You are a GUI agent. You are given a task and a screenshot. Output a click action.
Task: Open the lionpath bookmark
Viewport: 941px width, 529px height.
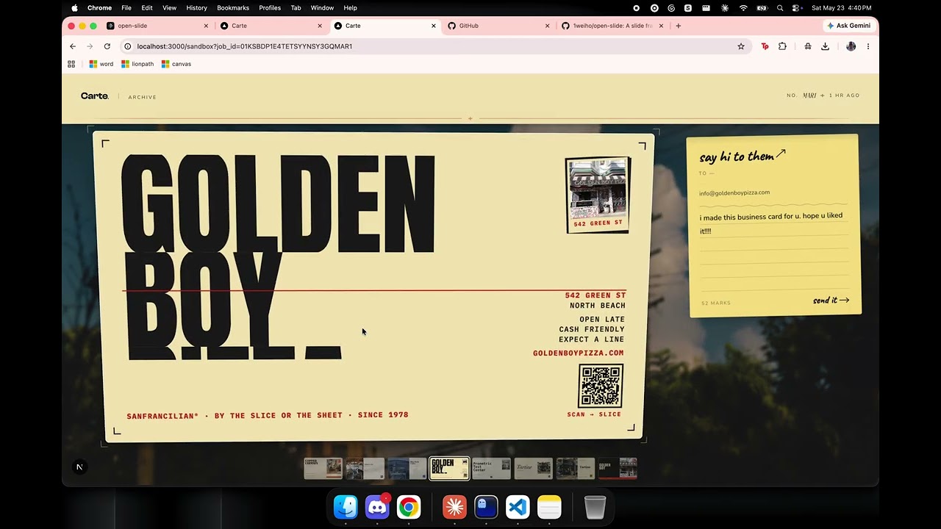point(137,64)
